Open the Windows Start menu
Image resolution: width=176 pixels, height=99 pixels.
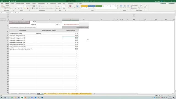coord(2,98)
